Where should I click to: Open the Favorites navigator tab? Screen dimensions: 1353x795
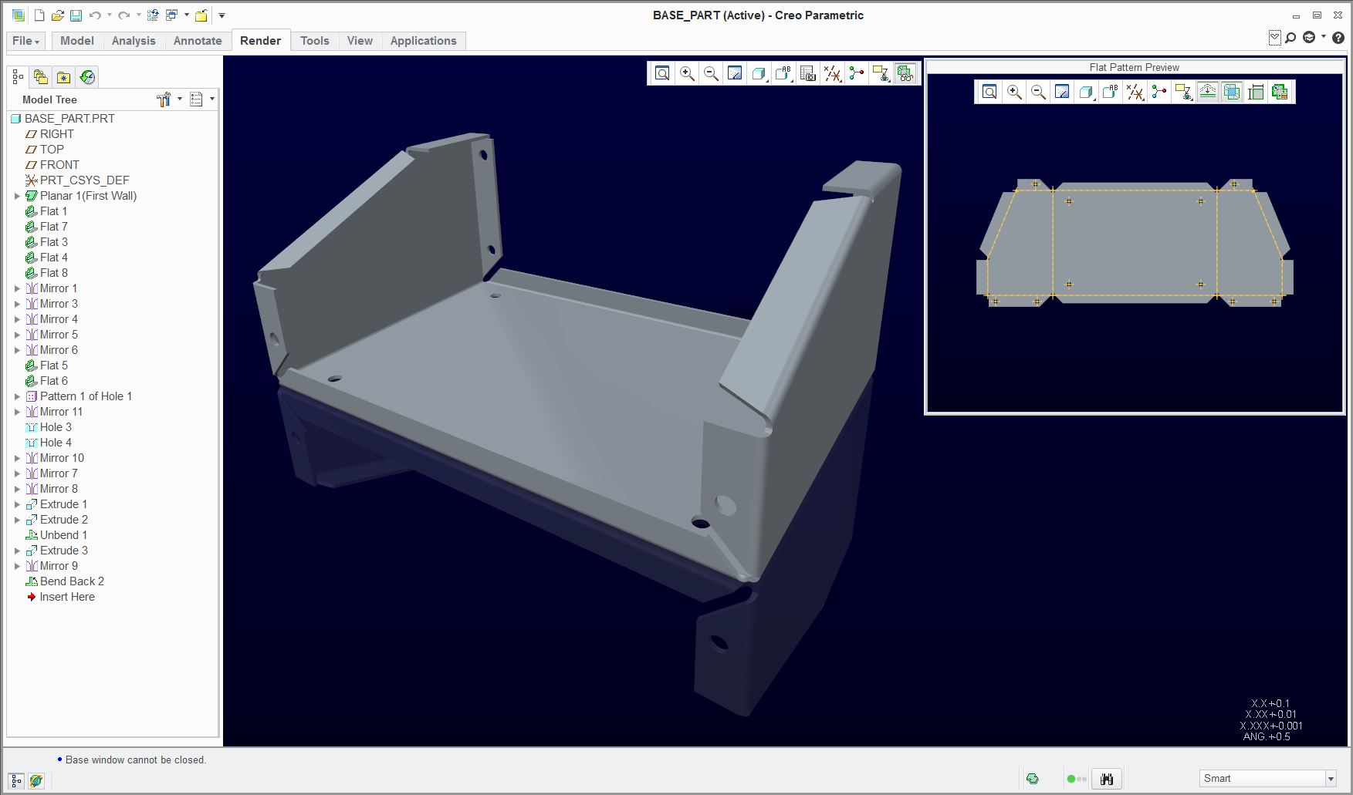tap(64, 77)
